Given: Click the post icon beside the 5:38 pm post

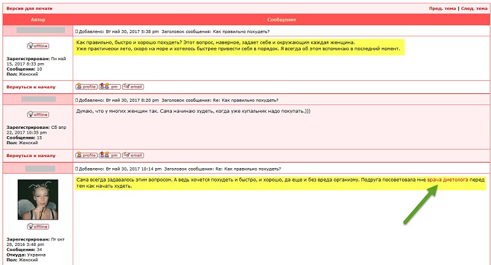Looking at the screenshot, I should (77, 31).
